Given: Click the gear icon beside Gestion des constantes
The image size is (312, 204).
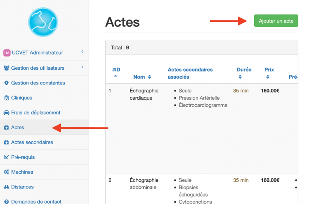Looking at the screenshot, I should [x=7, y=83].
